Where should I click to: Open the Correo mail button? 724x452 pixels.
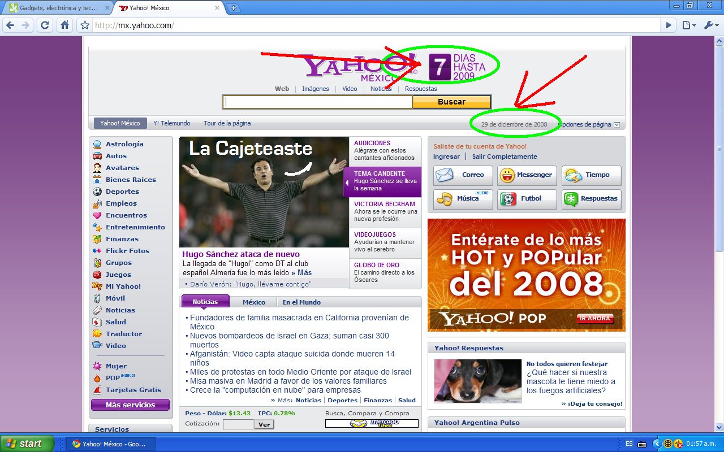tap(463, 175)
